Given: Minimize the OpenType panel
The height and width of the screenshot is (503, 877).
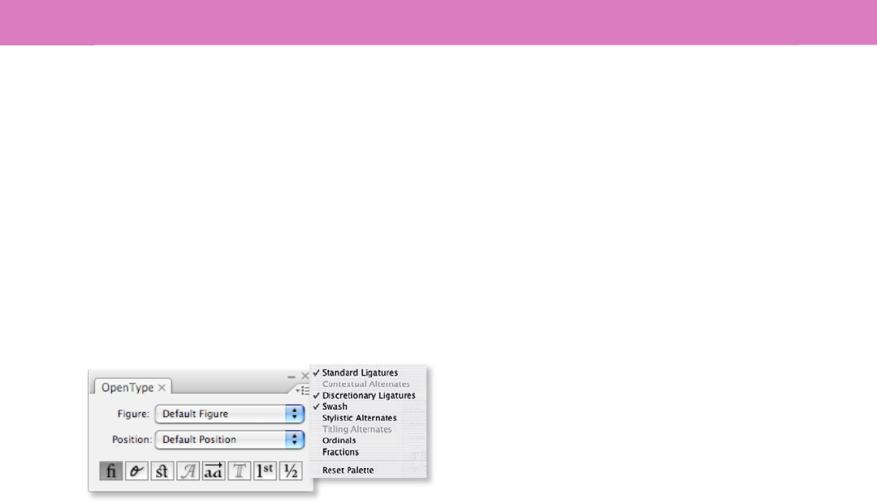Looking at the screenshot, I should coord(291,376).
